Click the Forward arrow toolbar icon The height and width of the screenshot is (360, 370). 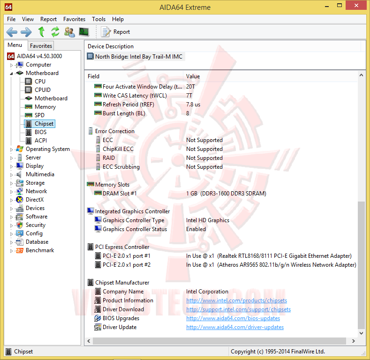pos(26,32)
